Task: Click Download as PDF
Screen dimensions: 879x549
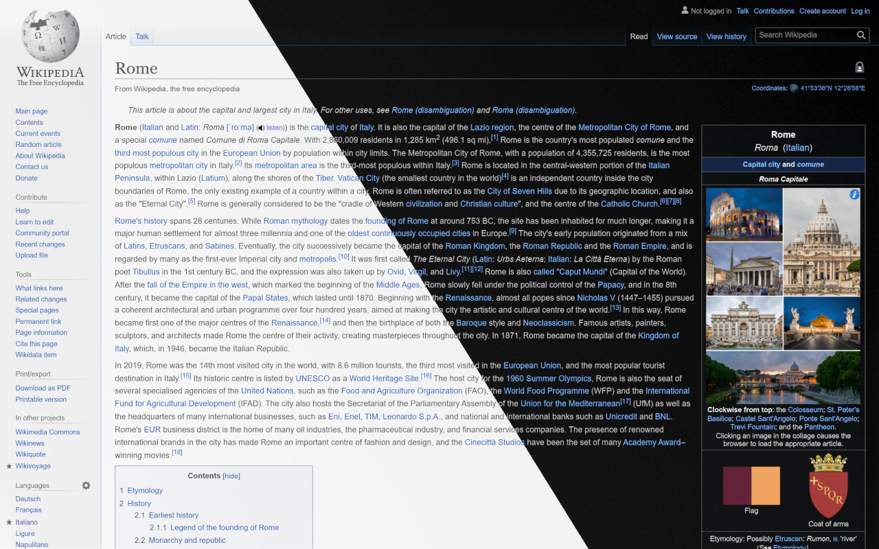Action: 43,388
